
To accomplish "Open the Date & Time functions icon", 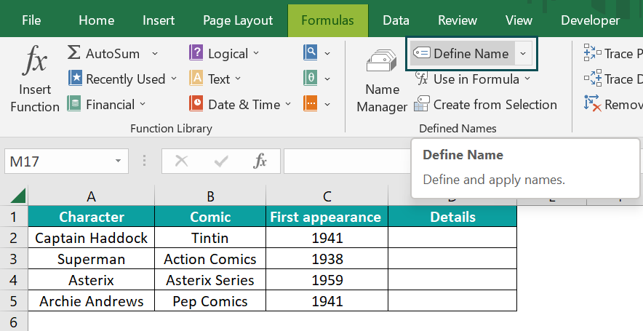I will tap(196, 104).
